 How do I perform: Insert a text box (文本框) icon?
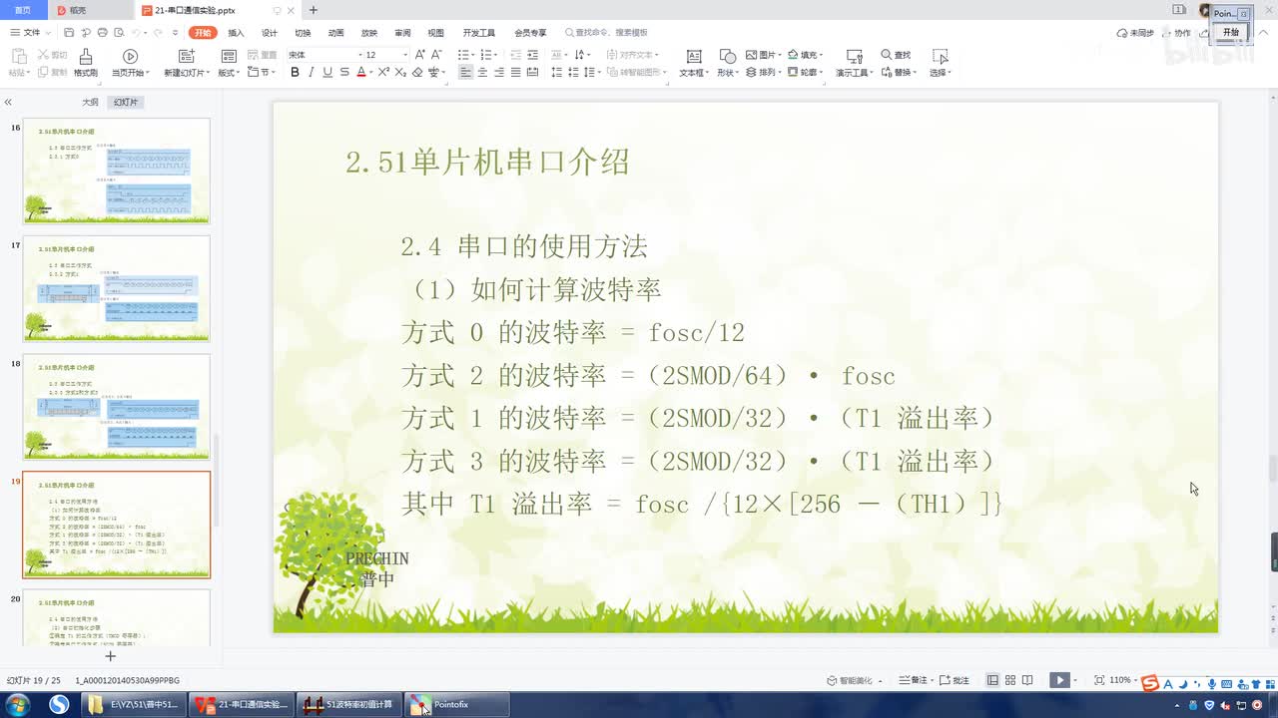[x=694, y=56]
